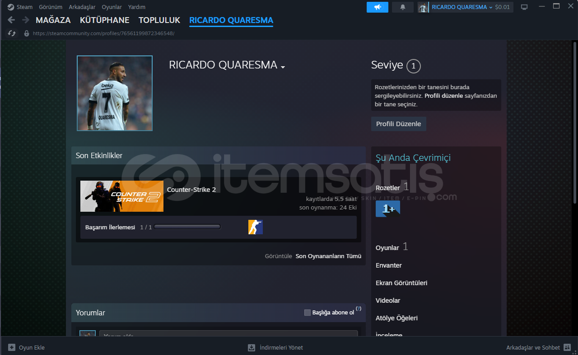Enable the Başlığa abone ol checkbox
Image resolution: width=578 pixels, height=355 pixels.
click(x=308, y=313)
